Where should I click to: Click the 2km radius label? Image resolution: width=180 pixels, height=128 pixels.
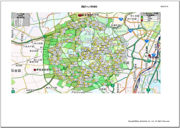(88, 31)
